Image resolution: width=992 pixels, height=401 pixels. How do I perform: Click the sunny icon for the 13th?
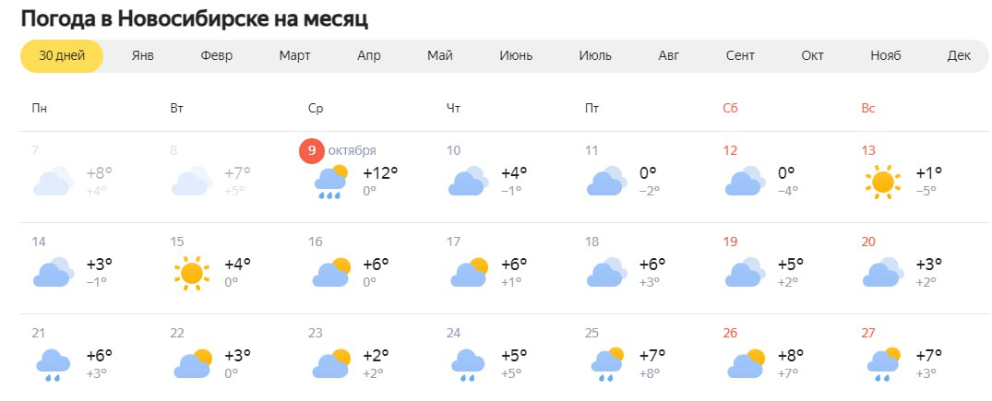click(882, 183)
